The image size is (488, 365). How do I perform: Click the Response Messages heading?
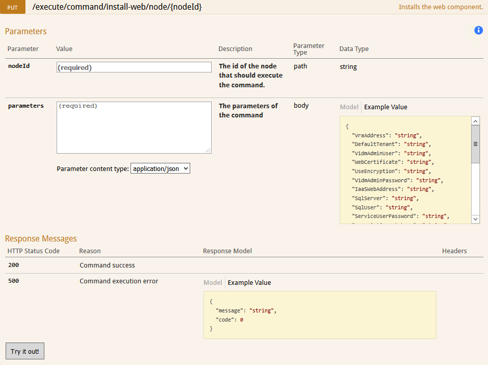[41, 238]
